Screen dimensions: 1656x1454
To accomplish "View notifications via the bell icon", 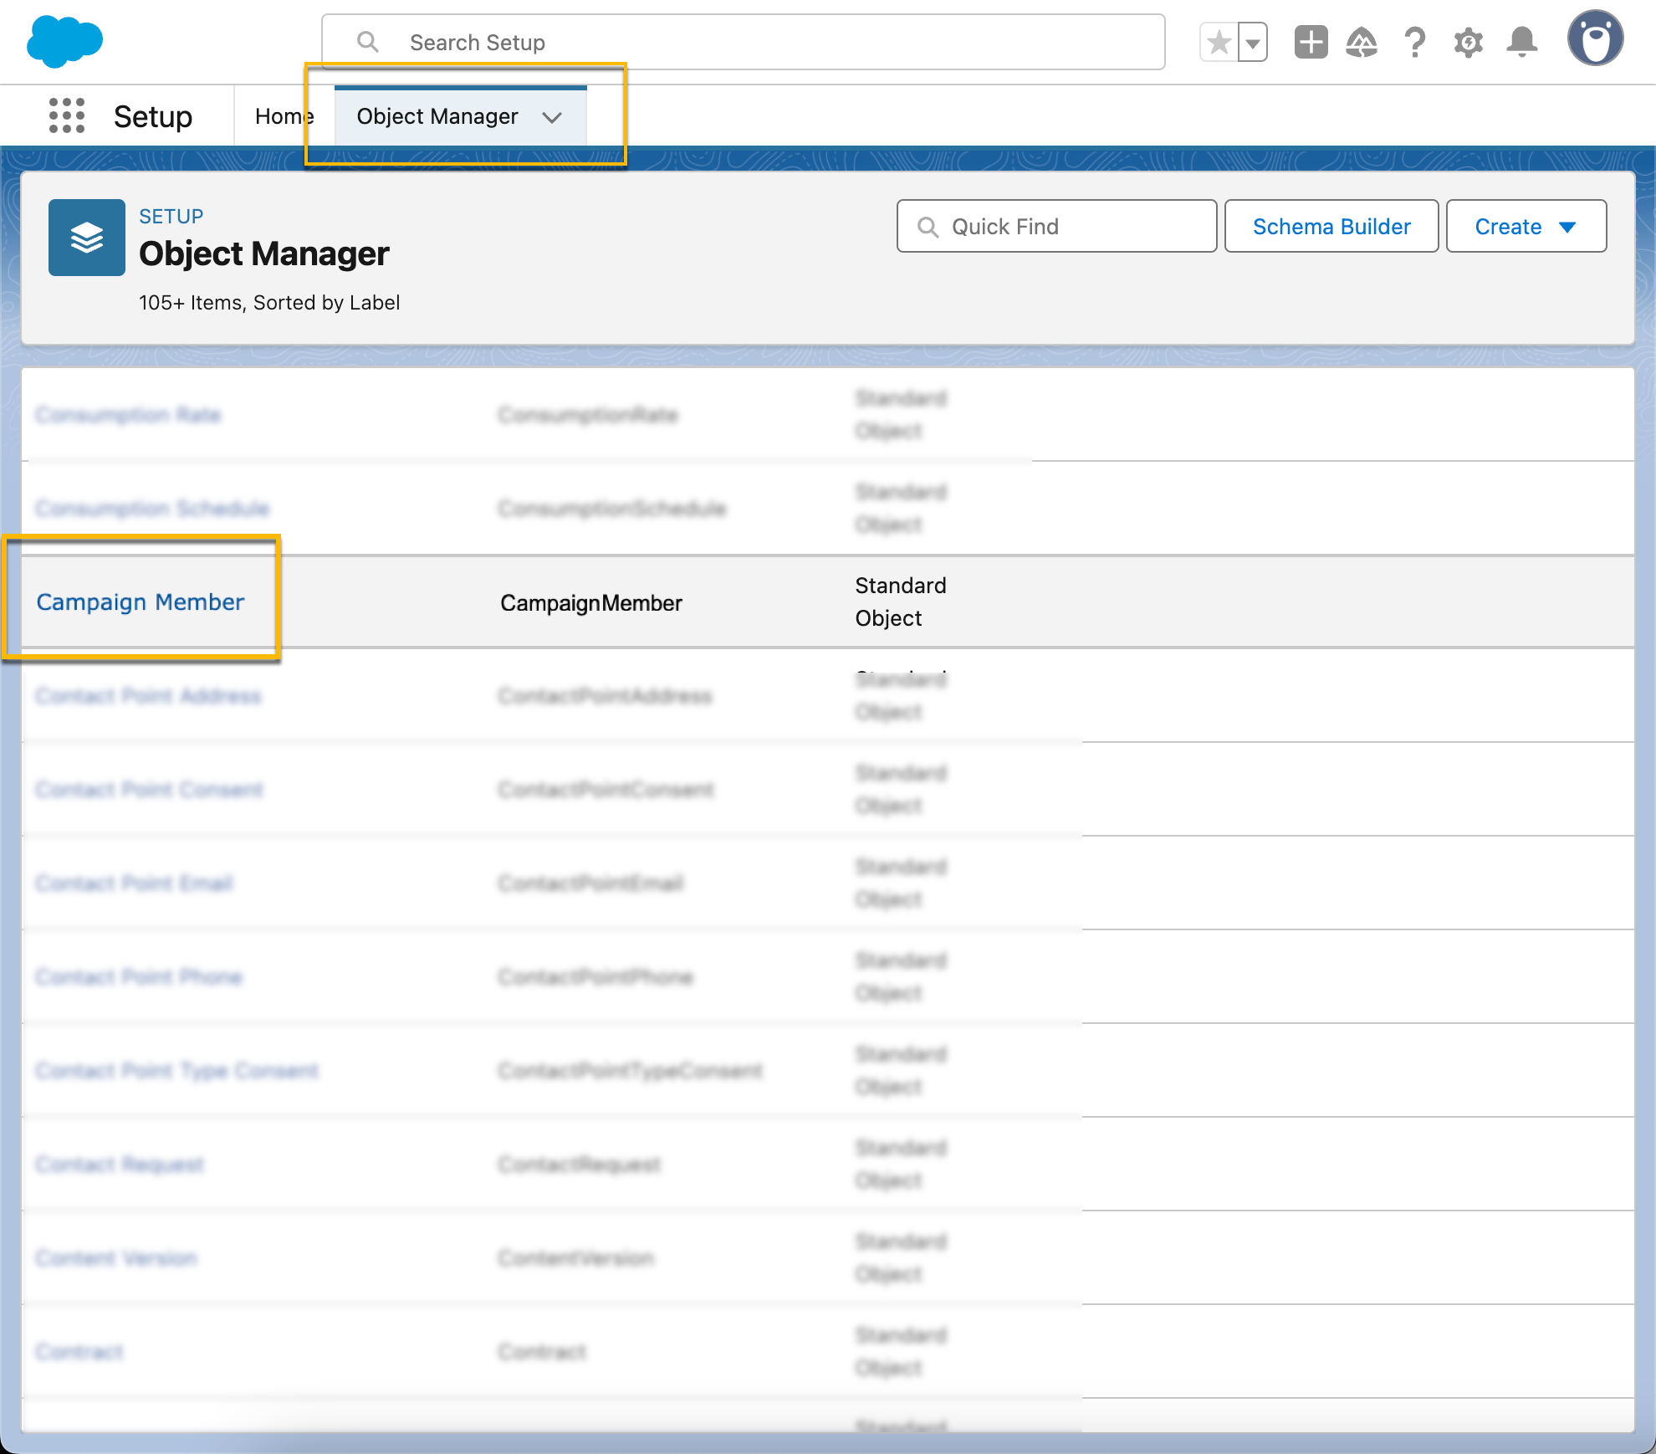I will [x=1522, y=42].
